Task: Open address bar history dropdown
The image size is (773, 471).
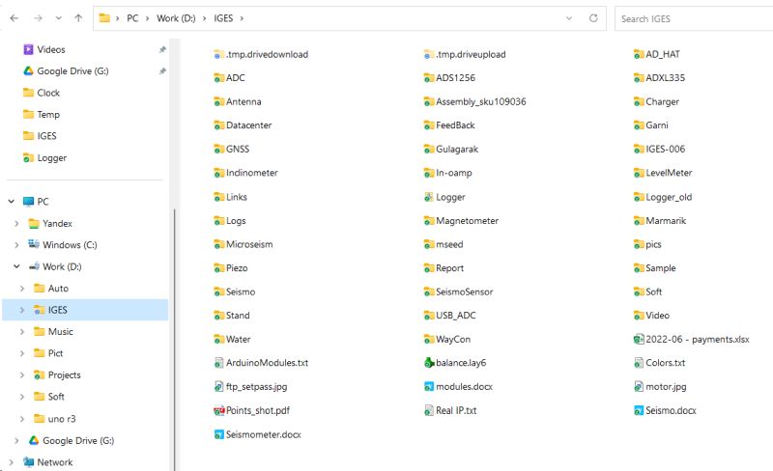Action: pyautogui.click(x=569, y=18)
